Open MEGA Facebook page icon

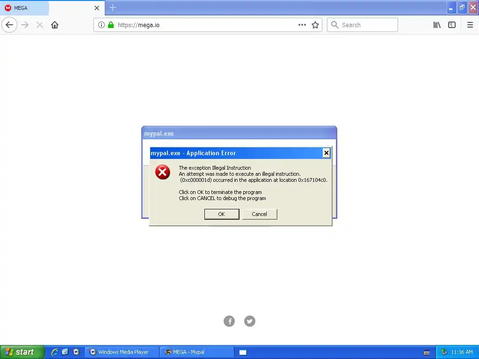coord(229,321)
